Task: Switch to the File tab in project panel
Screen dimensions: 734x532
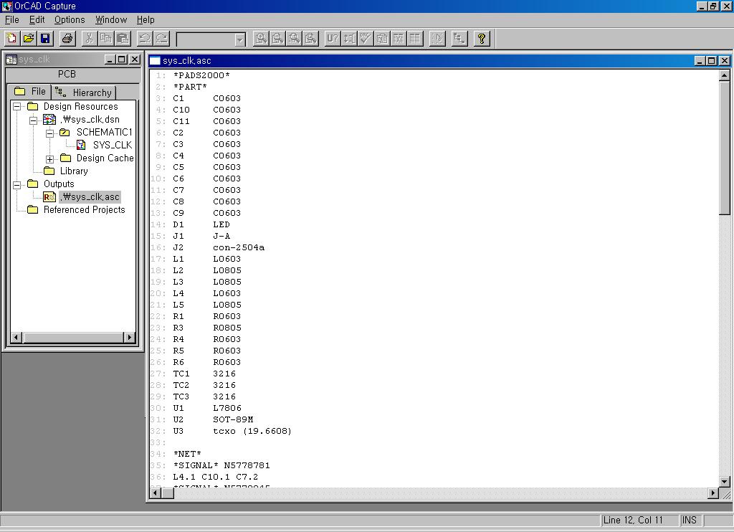Action: coord(30,91)
